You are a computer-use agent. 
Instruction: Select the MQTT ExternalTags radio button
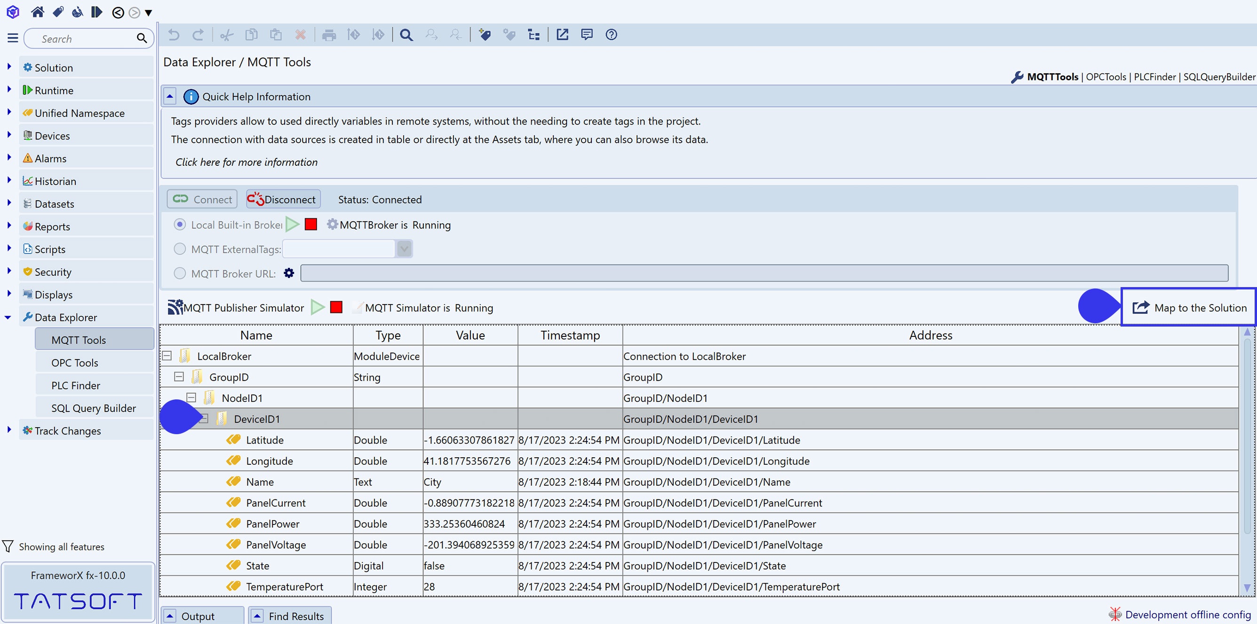click(180, 249)
